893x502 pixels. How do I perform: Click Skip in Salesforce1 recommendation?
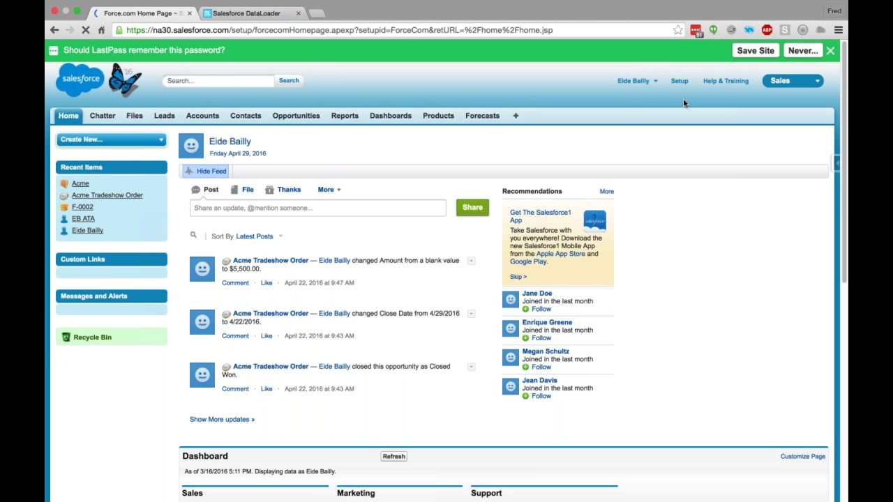[x=518, y=277]
